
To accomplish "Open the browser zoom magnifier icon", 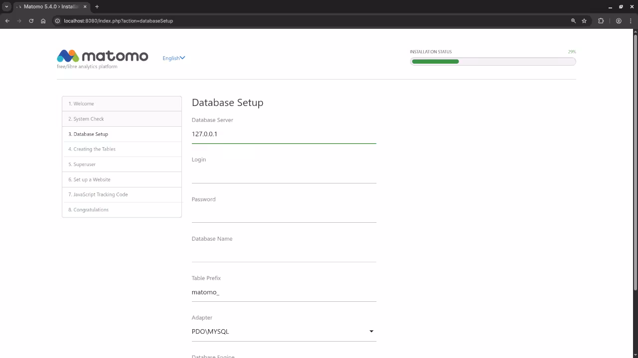I will coord(573,21).
